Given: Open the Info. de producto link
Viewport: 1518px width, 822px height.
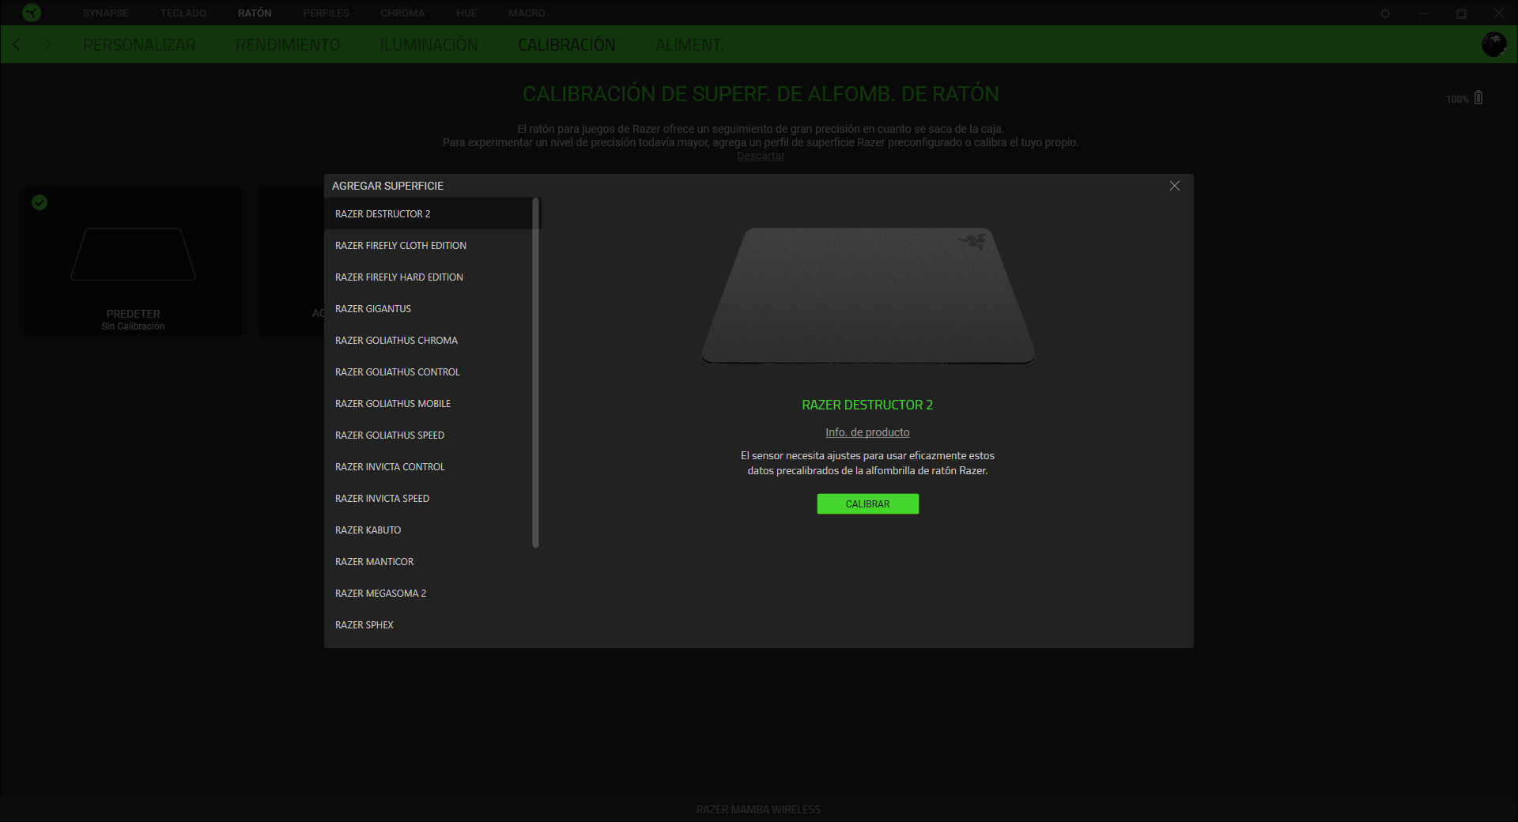Looking at the screenshot, I should pos(867,432).
